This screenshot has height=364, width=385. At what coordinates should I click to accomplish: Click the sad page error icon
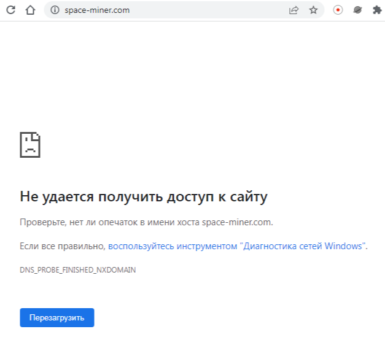point(30,145)
